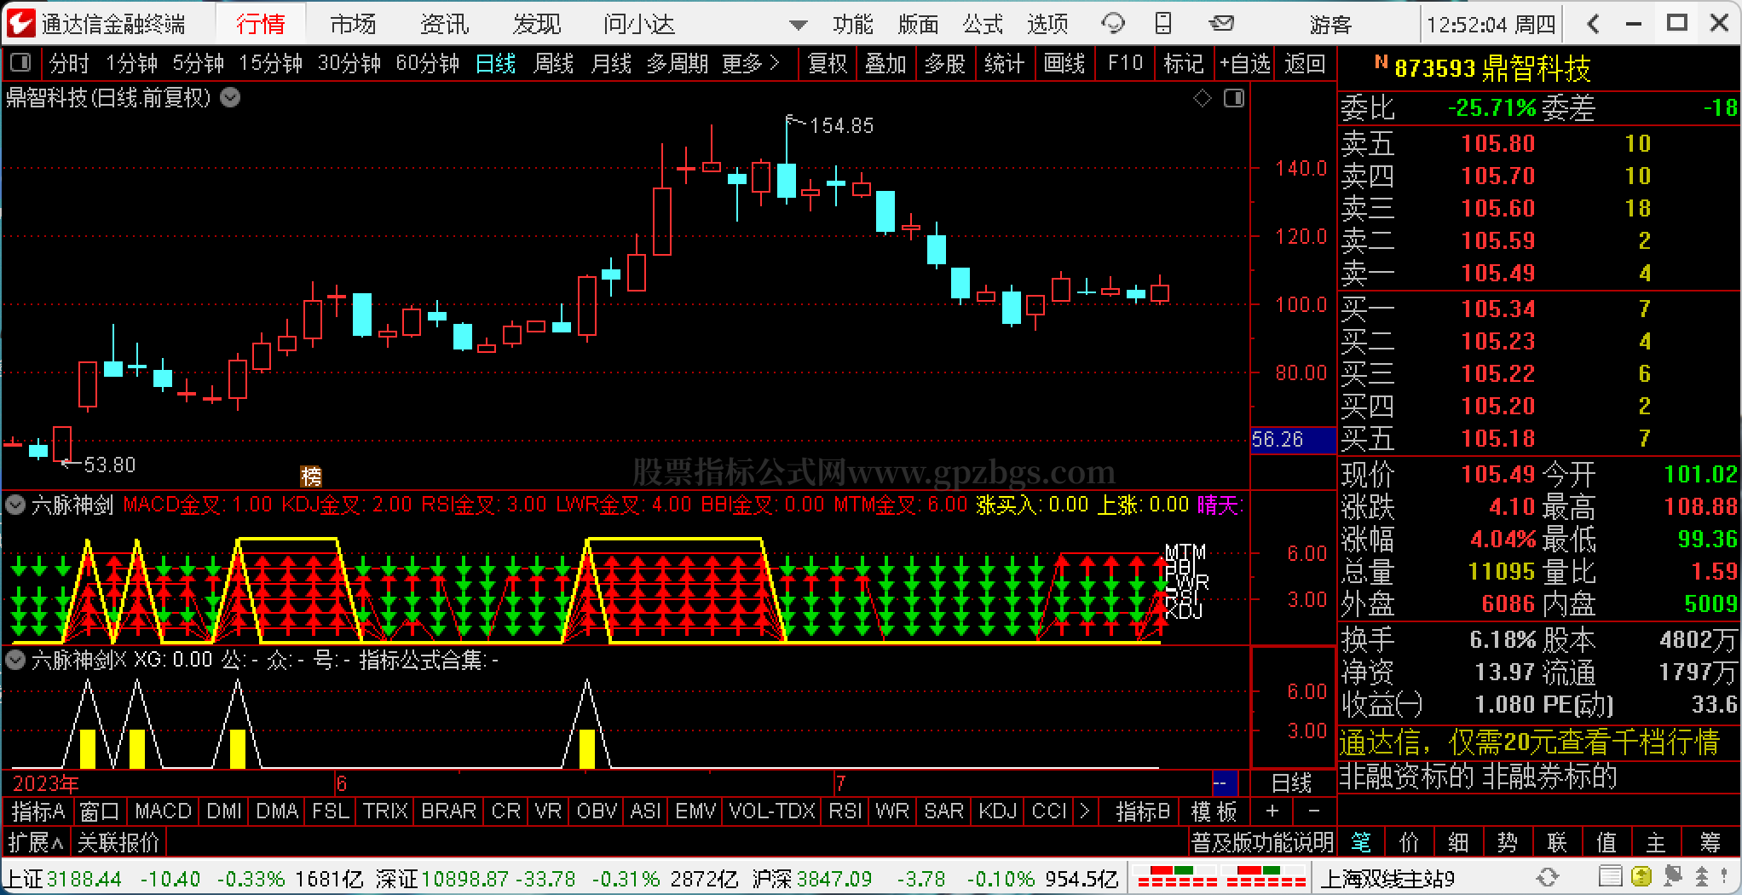
Task: Open 通达信 20元 千档行情 promo link
Action: 1530,742
